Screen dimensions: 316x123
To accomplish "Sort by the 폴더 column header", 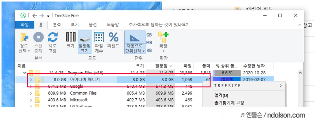I will tap(203, 66).
